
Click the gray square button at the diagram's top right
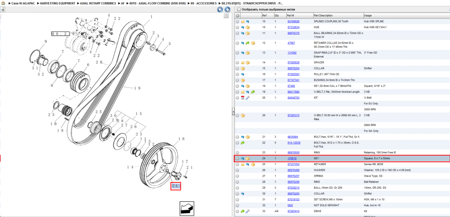(x=226, y=16)
